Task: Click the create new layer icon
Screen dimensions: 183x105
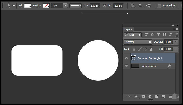Action: 164,97
